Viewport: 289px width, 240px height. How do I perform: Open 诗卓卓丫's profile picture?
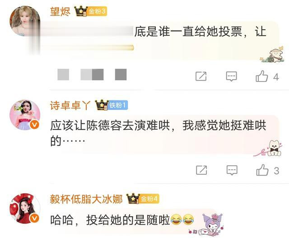(25, 115)
